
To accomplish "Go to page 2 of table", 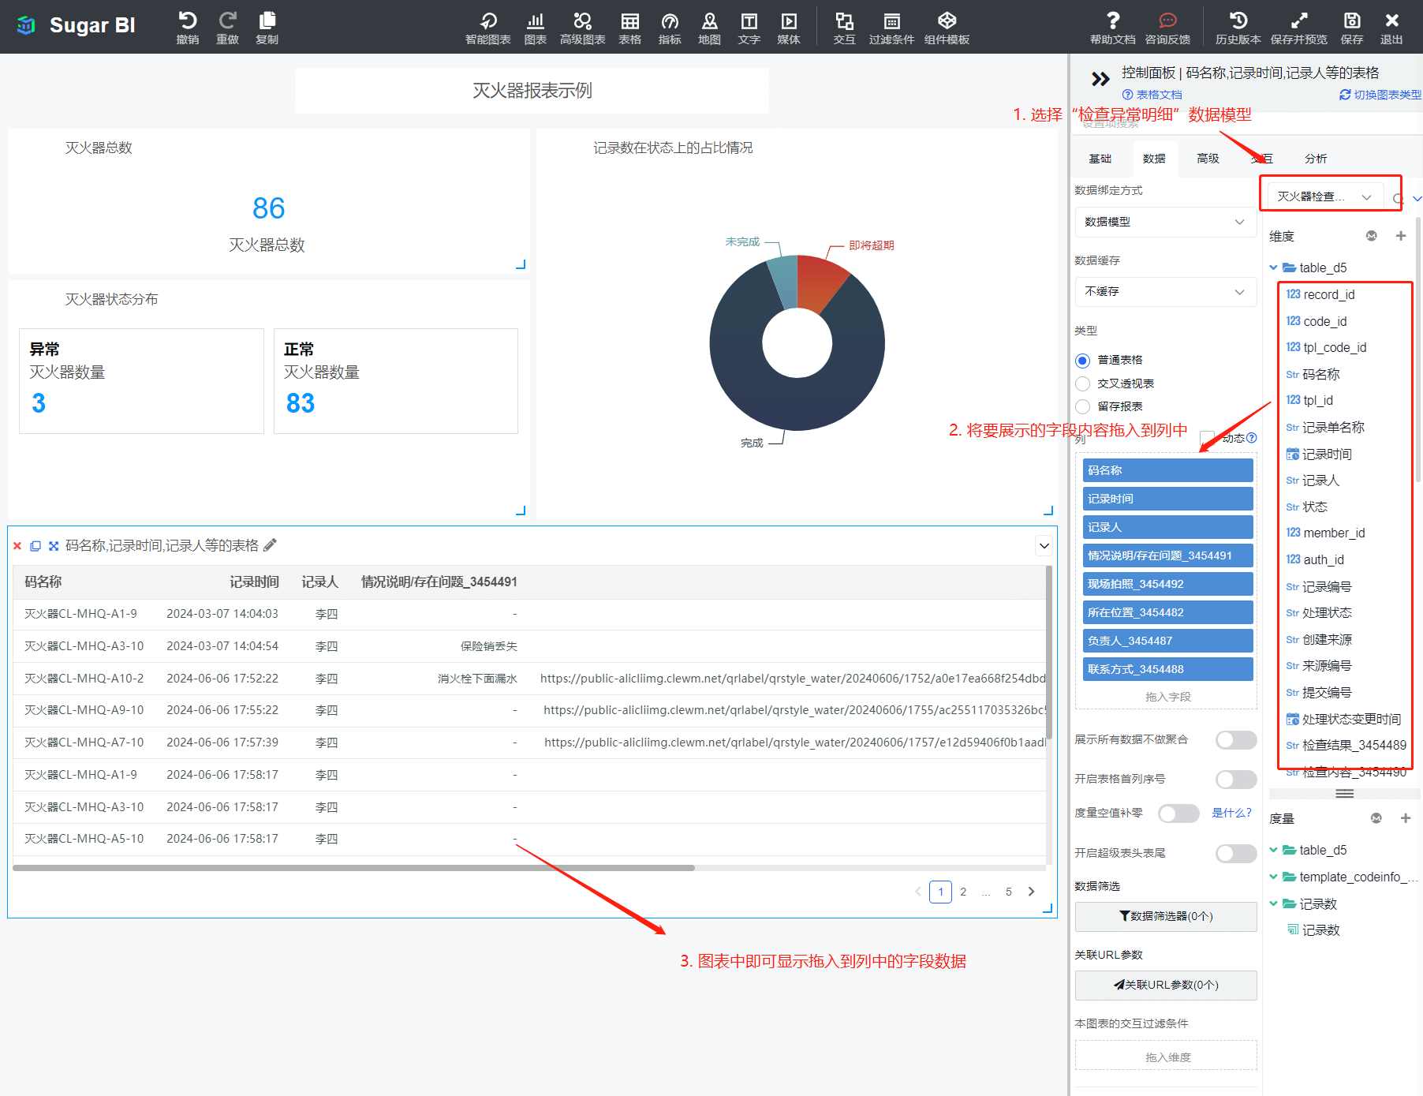I will point(963,892).
